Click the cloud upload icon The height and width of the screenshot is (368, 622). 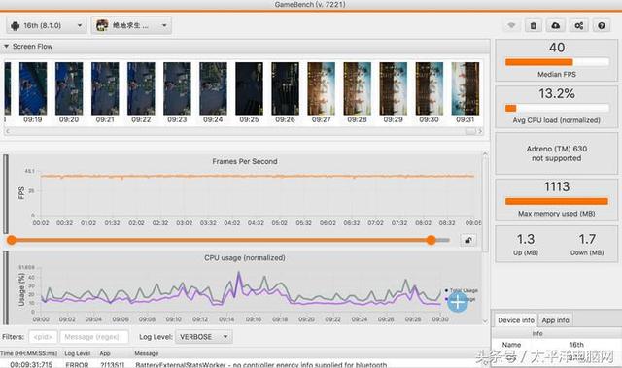(556, 26)
